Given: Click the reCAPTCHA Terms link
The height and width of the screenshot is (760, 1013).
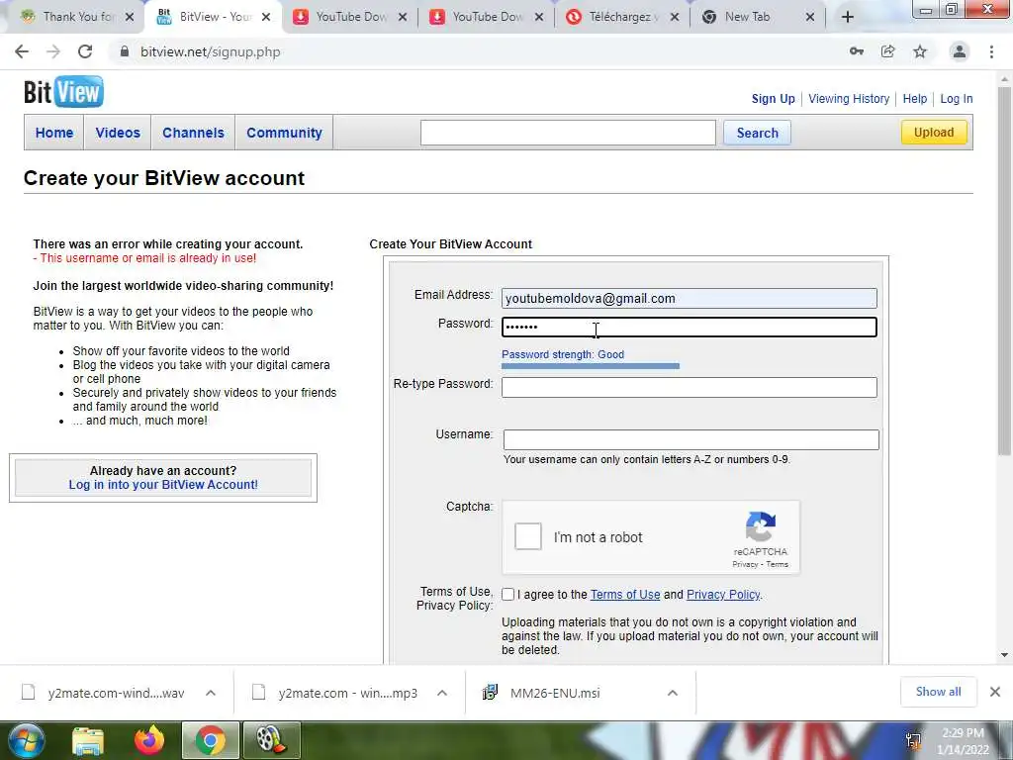Looking at the screenshot, I should click(778, 564).
